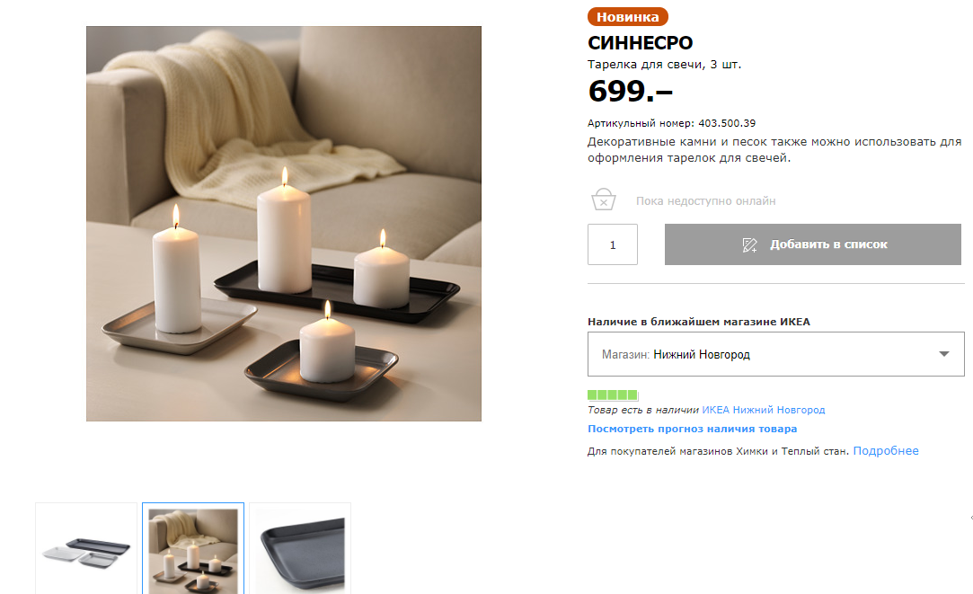Click the Тарелка для свечи, 3 шт. subtitle
973x594 pixels.
tap(664, 65)
